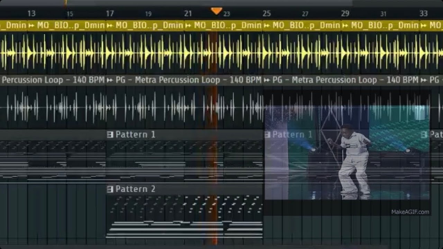443x249 pixels.
Task: Open clip menu icon of MO_BIO clip at bar 25
Action: [x=267, y=25]
